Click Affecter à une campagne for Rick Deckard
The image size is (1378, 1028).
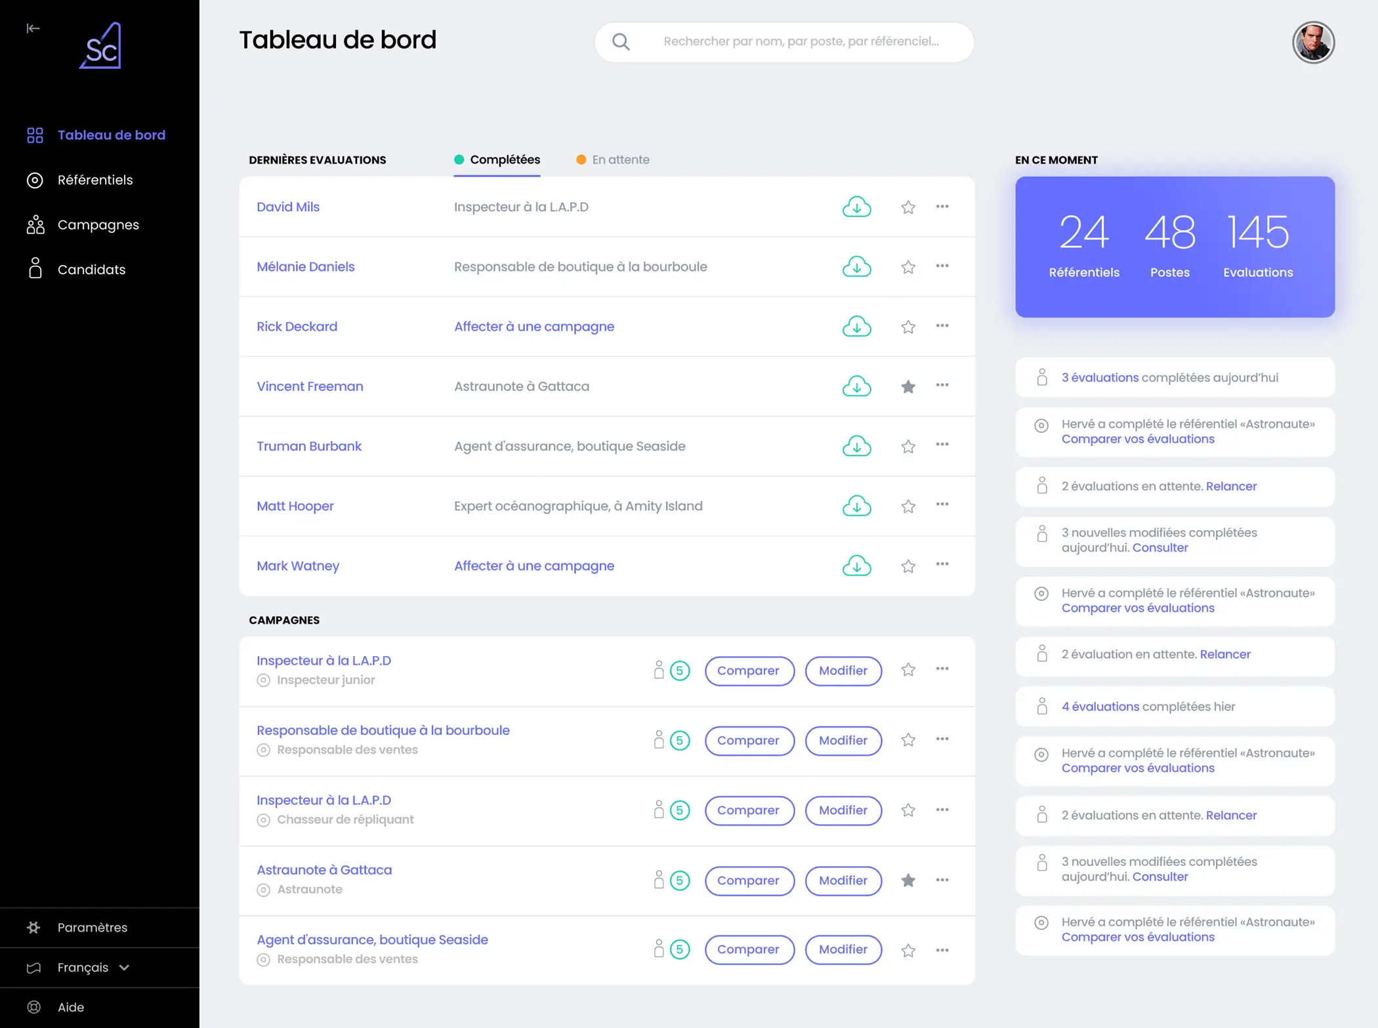click(x=534, y=327)
